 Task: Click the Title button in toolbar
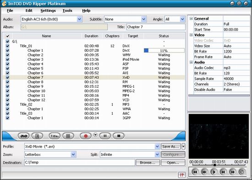tap(55, 136)
